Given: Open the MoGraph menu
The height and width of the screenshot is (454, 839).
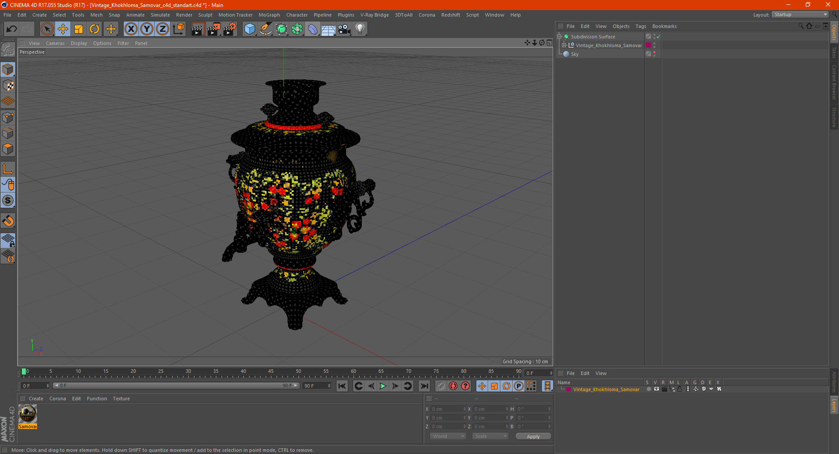Looking at the screenshot, I should click(269, 15).
